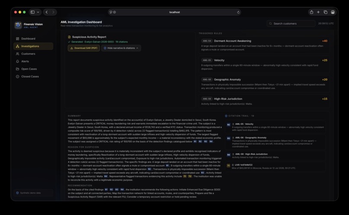Reload the localhost page
Image resolution: width=349 pixels, height=215 pixels.
[x=238, y=12]
